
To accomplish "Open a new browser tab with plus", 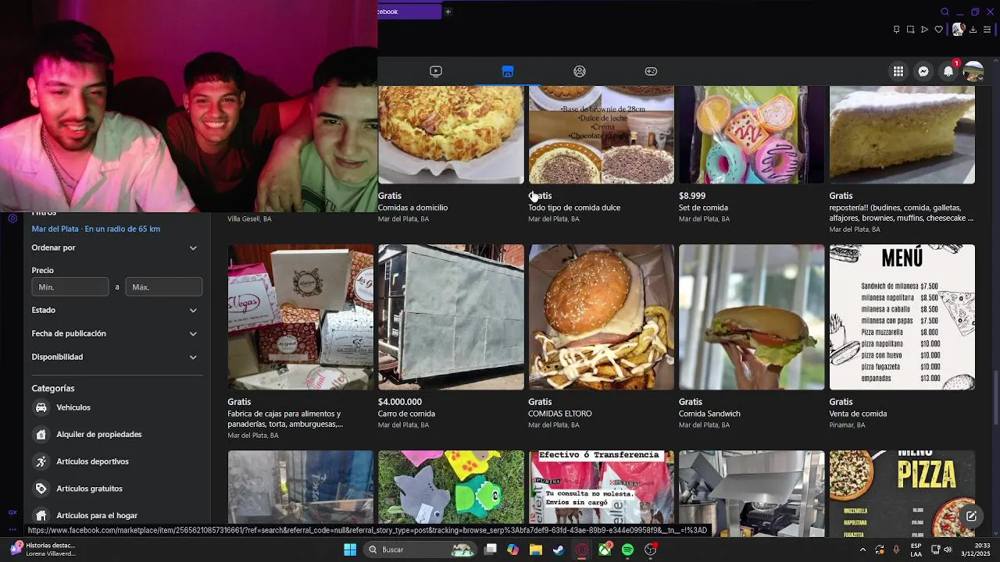I will pos(448,12).
